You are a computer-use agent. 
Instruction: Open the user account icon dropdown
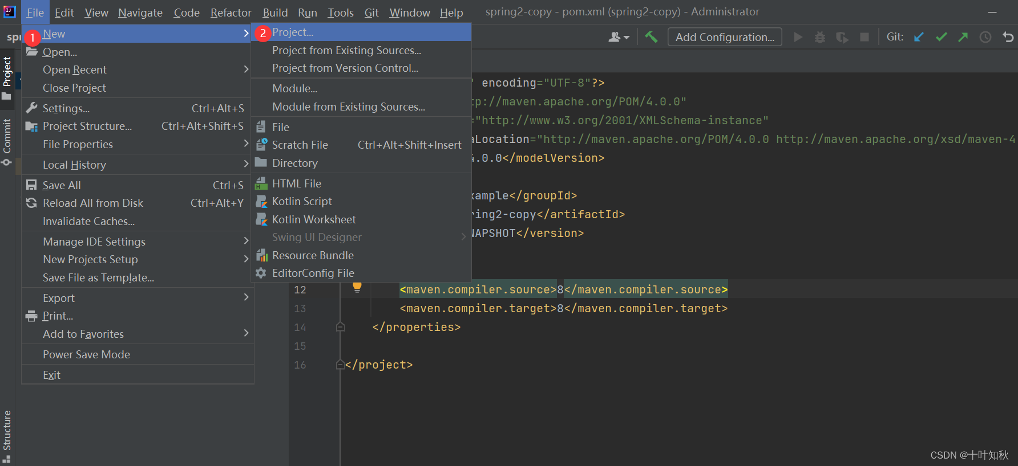coord(619,37)
